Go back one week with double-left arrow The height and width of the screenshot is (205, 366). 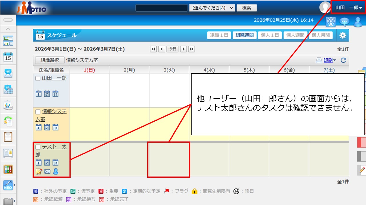click(x=154, y=49)
